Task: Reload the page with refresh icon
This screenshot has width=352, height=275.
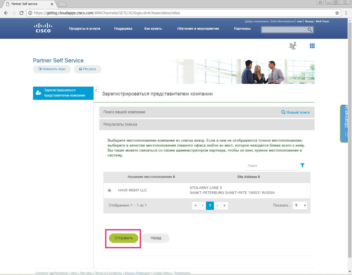Action: pyautogui.click(x=21, y=13)
